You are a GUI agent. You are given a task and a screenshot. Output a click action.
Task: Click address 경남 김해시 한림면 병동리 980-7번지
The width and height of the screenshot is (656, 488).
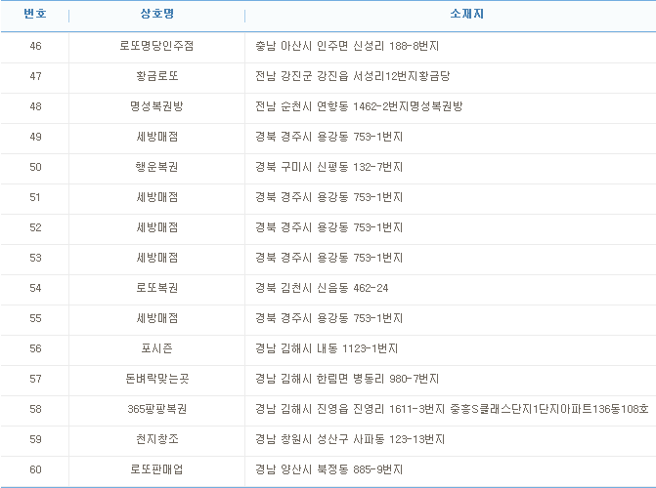tap(347, 379)
